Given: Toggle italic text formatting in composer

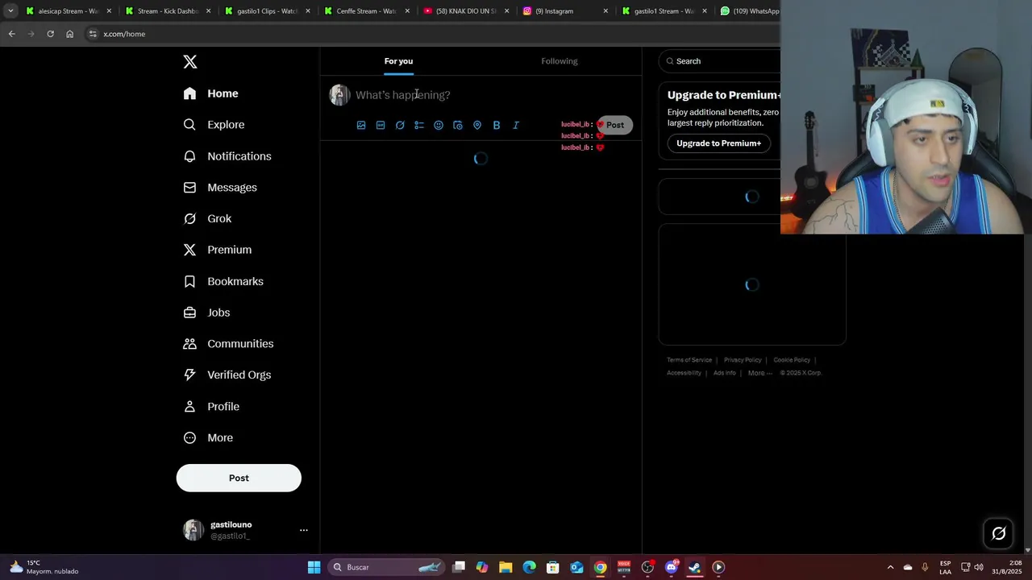Looking at the screenshot, I should coord(516,125).
